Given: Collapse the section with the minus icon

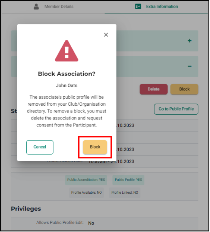Looking at the screenshot, I should click(190, 66).
